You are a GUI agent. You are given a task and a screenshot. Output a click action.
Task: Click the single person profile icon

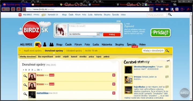click(45, 44)
